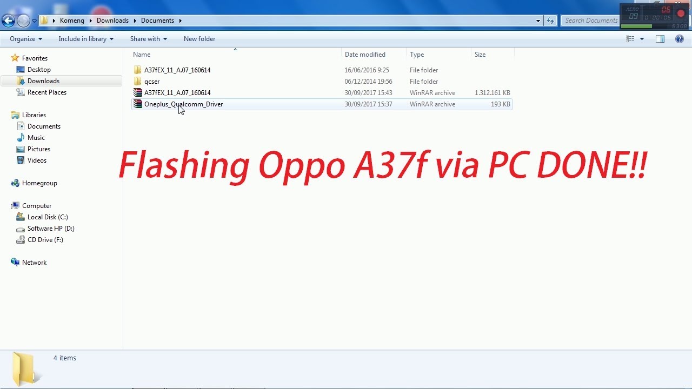The width and height of the screenshot is (692, 389).
Task: Click the Music note icon
Action: pyautogui.click(x=21, y=138)
